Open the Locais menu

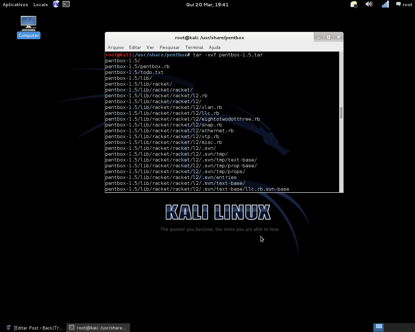[x=41, y=5]
